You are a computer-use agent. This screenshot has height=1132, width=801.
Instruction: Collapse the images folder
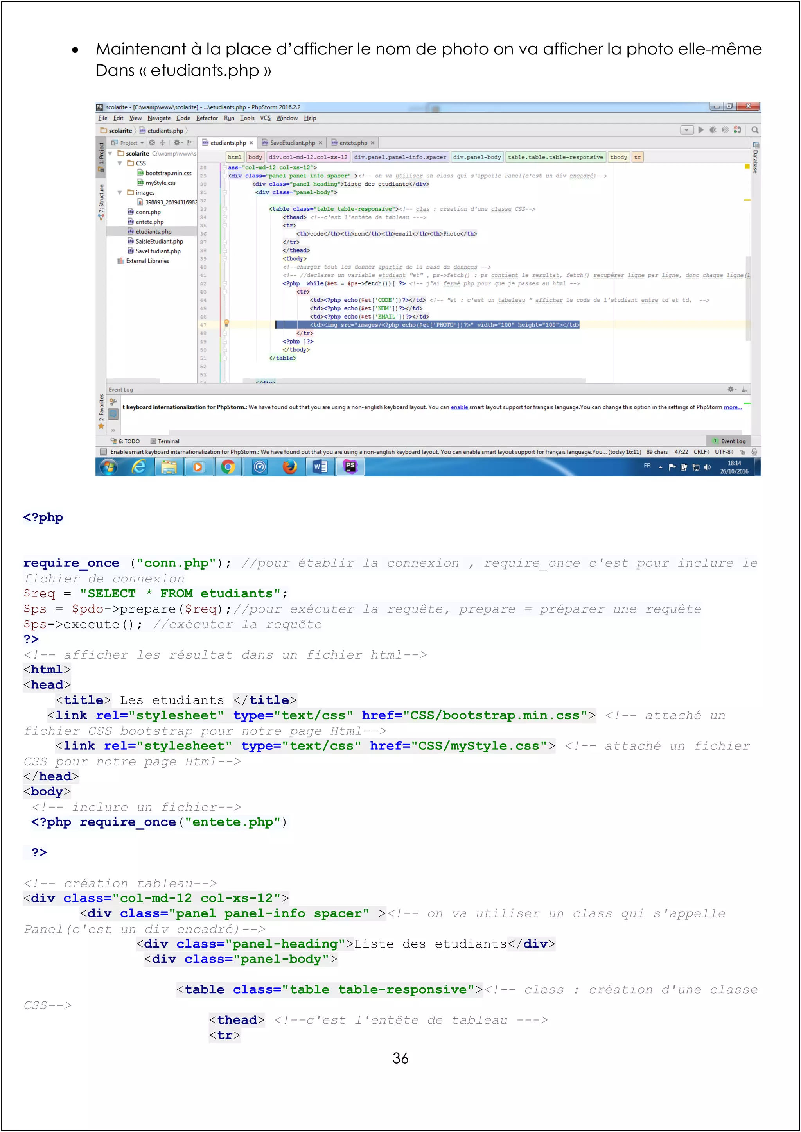[x=120, y=193]
